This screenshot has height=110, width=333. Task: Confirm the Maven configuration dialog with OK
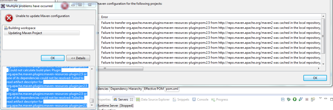click(x=315, y=78)
